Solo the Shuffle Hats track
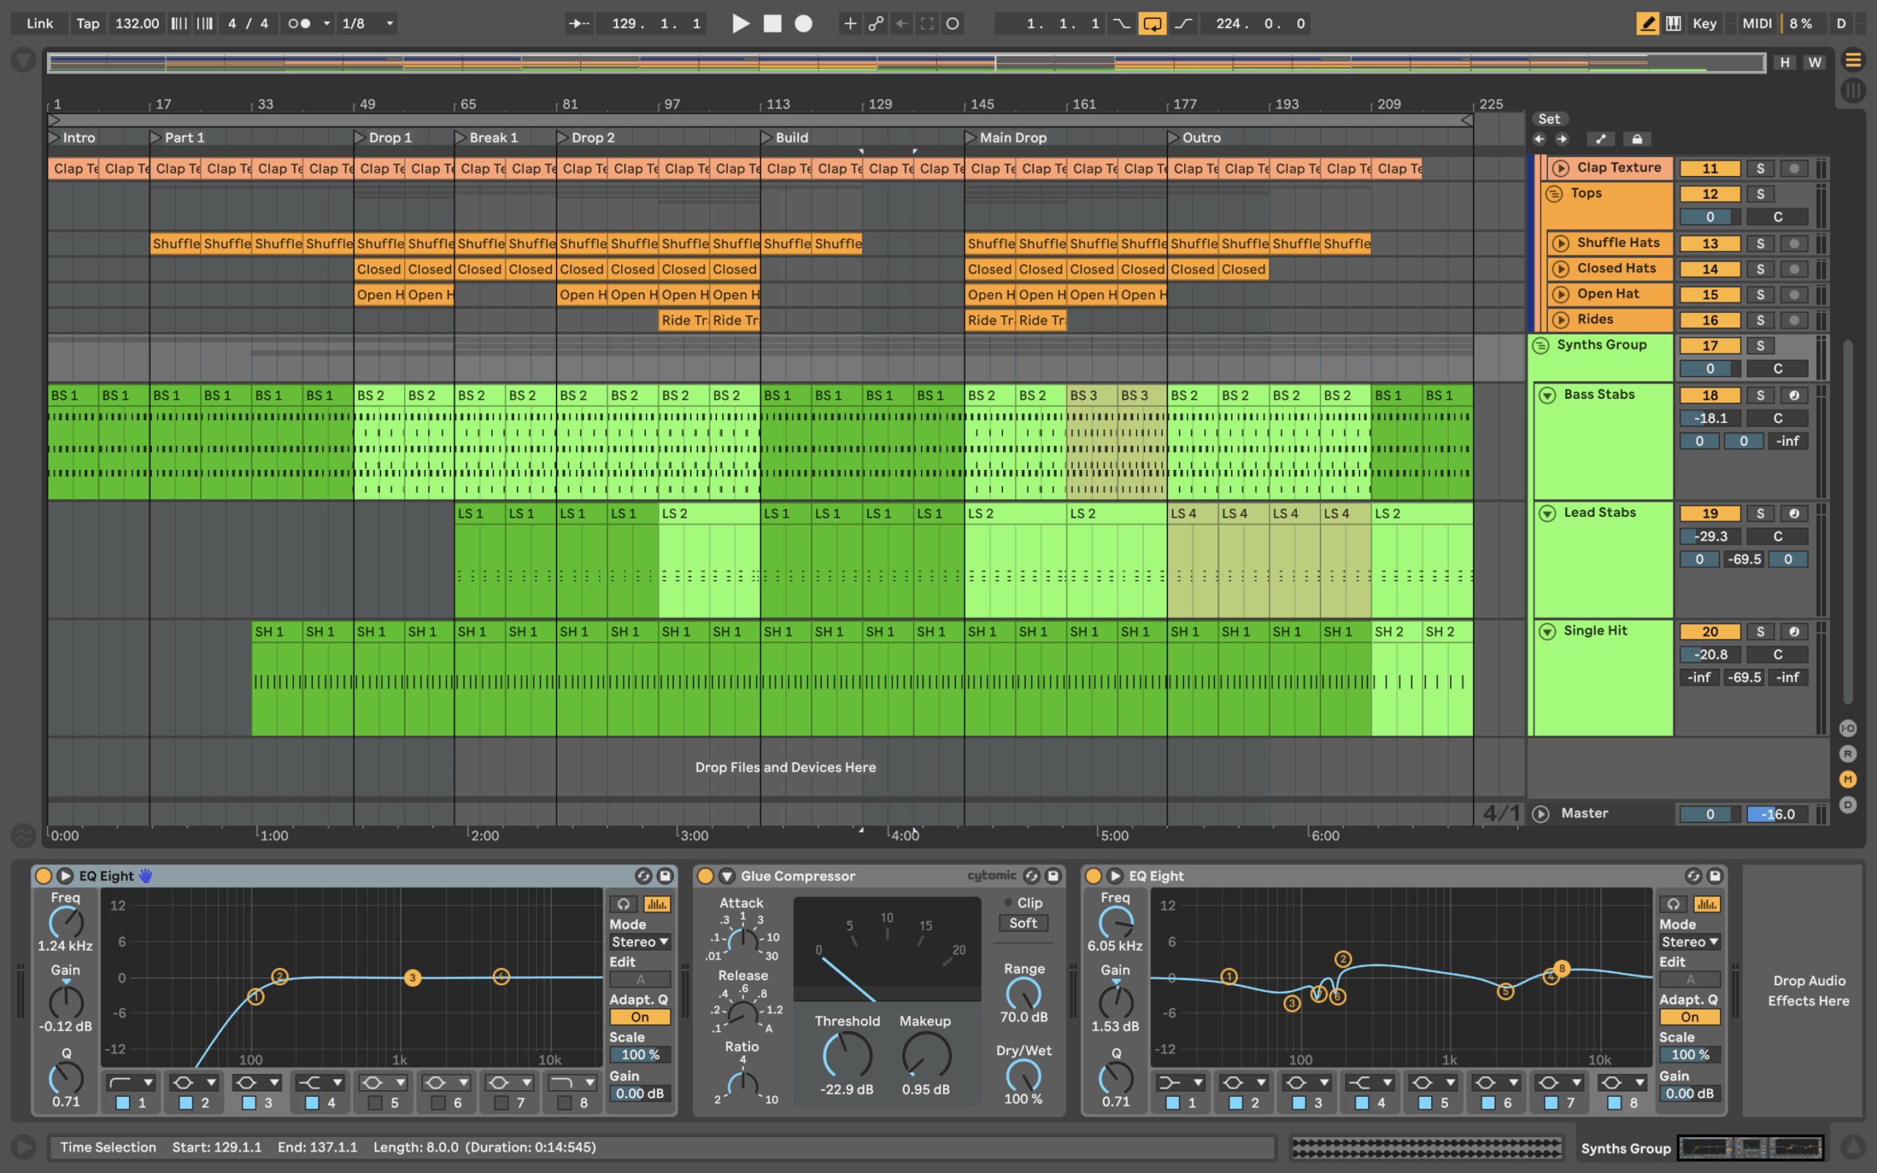 point(1760,243)
